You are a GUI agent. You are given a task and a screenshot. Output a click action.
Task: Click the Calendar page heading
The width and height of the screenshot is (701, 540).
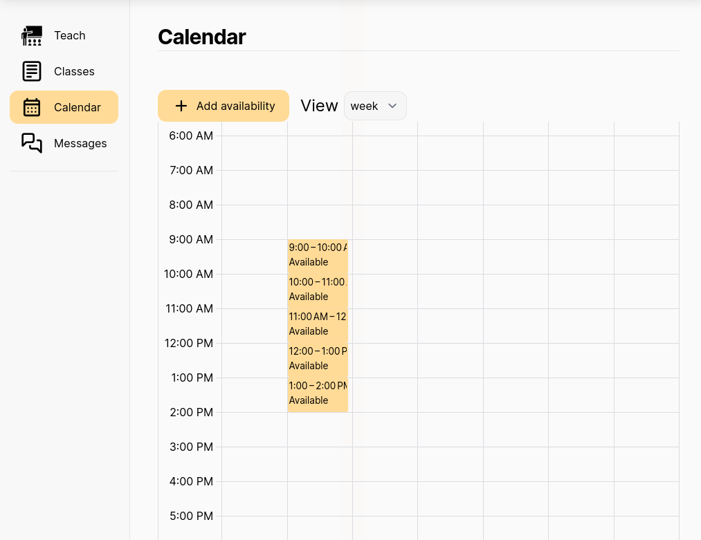click(x=201, y=37)
